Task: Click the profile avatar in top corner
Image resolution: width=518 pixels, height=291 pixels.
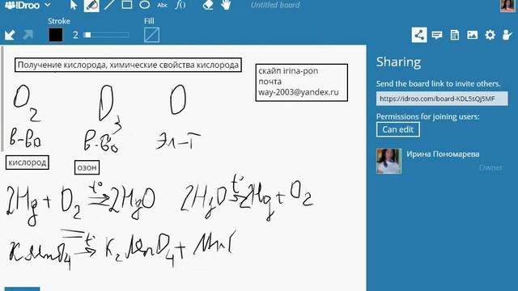Action: coord(507,6)
